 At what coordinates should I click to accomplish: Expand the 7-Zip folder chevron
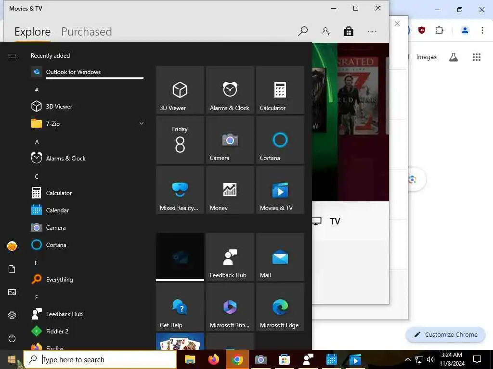142,123
